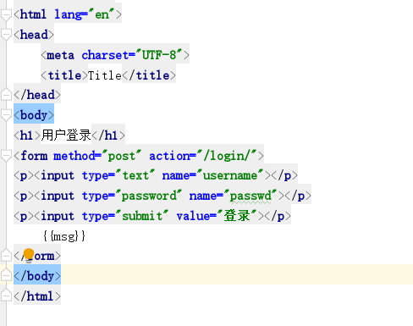Click the 登录 value attribute text
The height and width of the screenshot is (326, 413).
pos(237,216)
